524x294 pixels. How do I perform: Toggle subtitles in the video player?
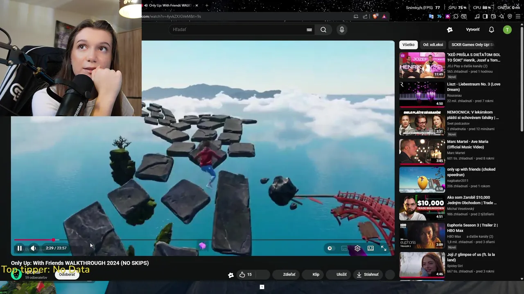[x=344, y=248]
